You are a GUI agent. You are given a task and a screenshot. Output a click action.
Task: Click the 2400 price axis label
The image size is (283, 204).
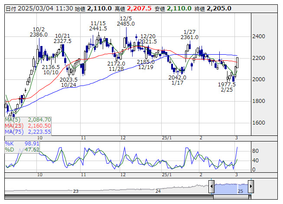[x=259, y=36]
